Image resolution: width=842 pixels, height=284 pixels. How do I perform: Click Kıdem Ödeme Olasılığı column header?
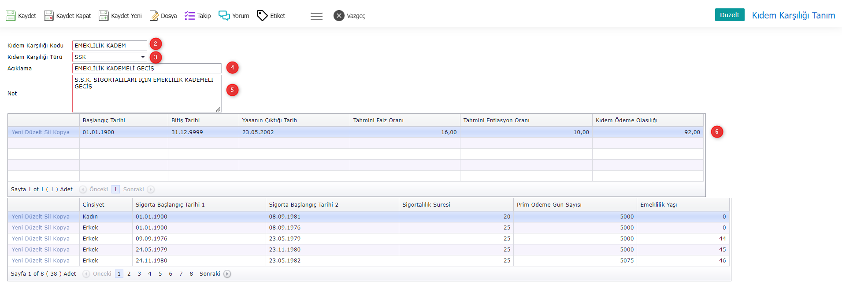click(648, 120)
